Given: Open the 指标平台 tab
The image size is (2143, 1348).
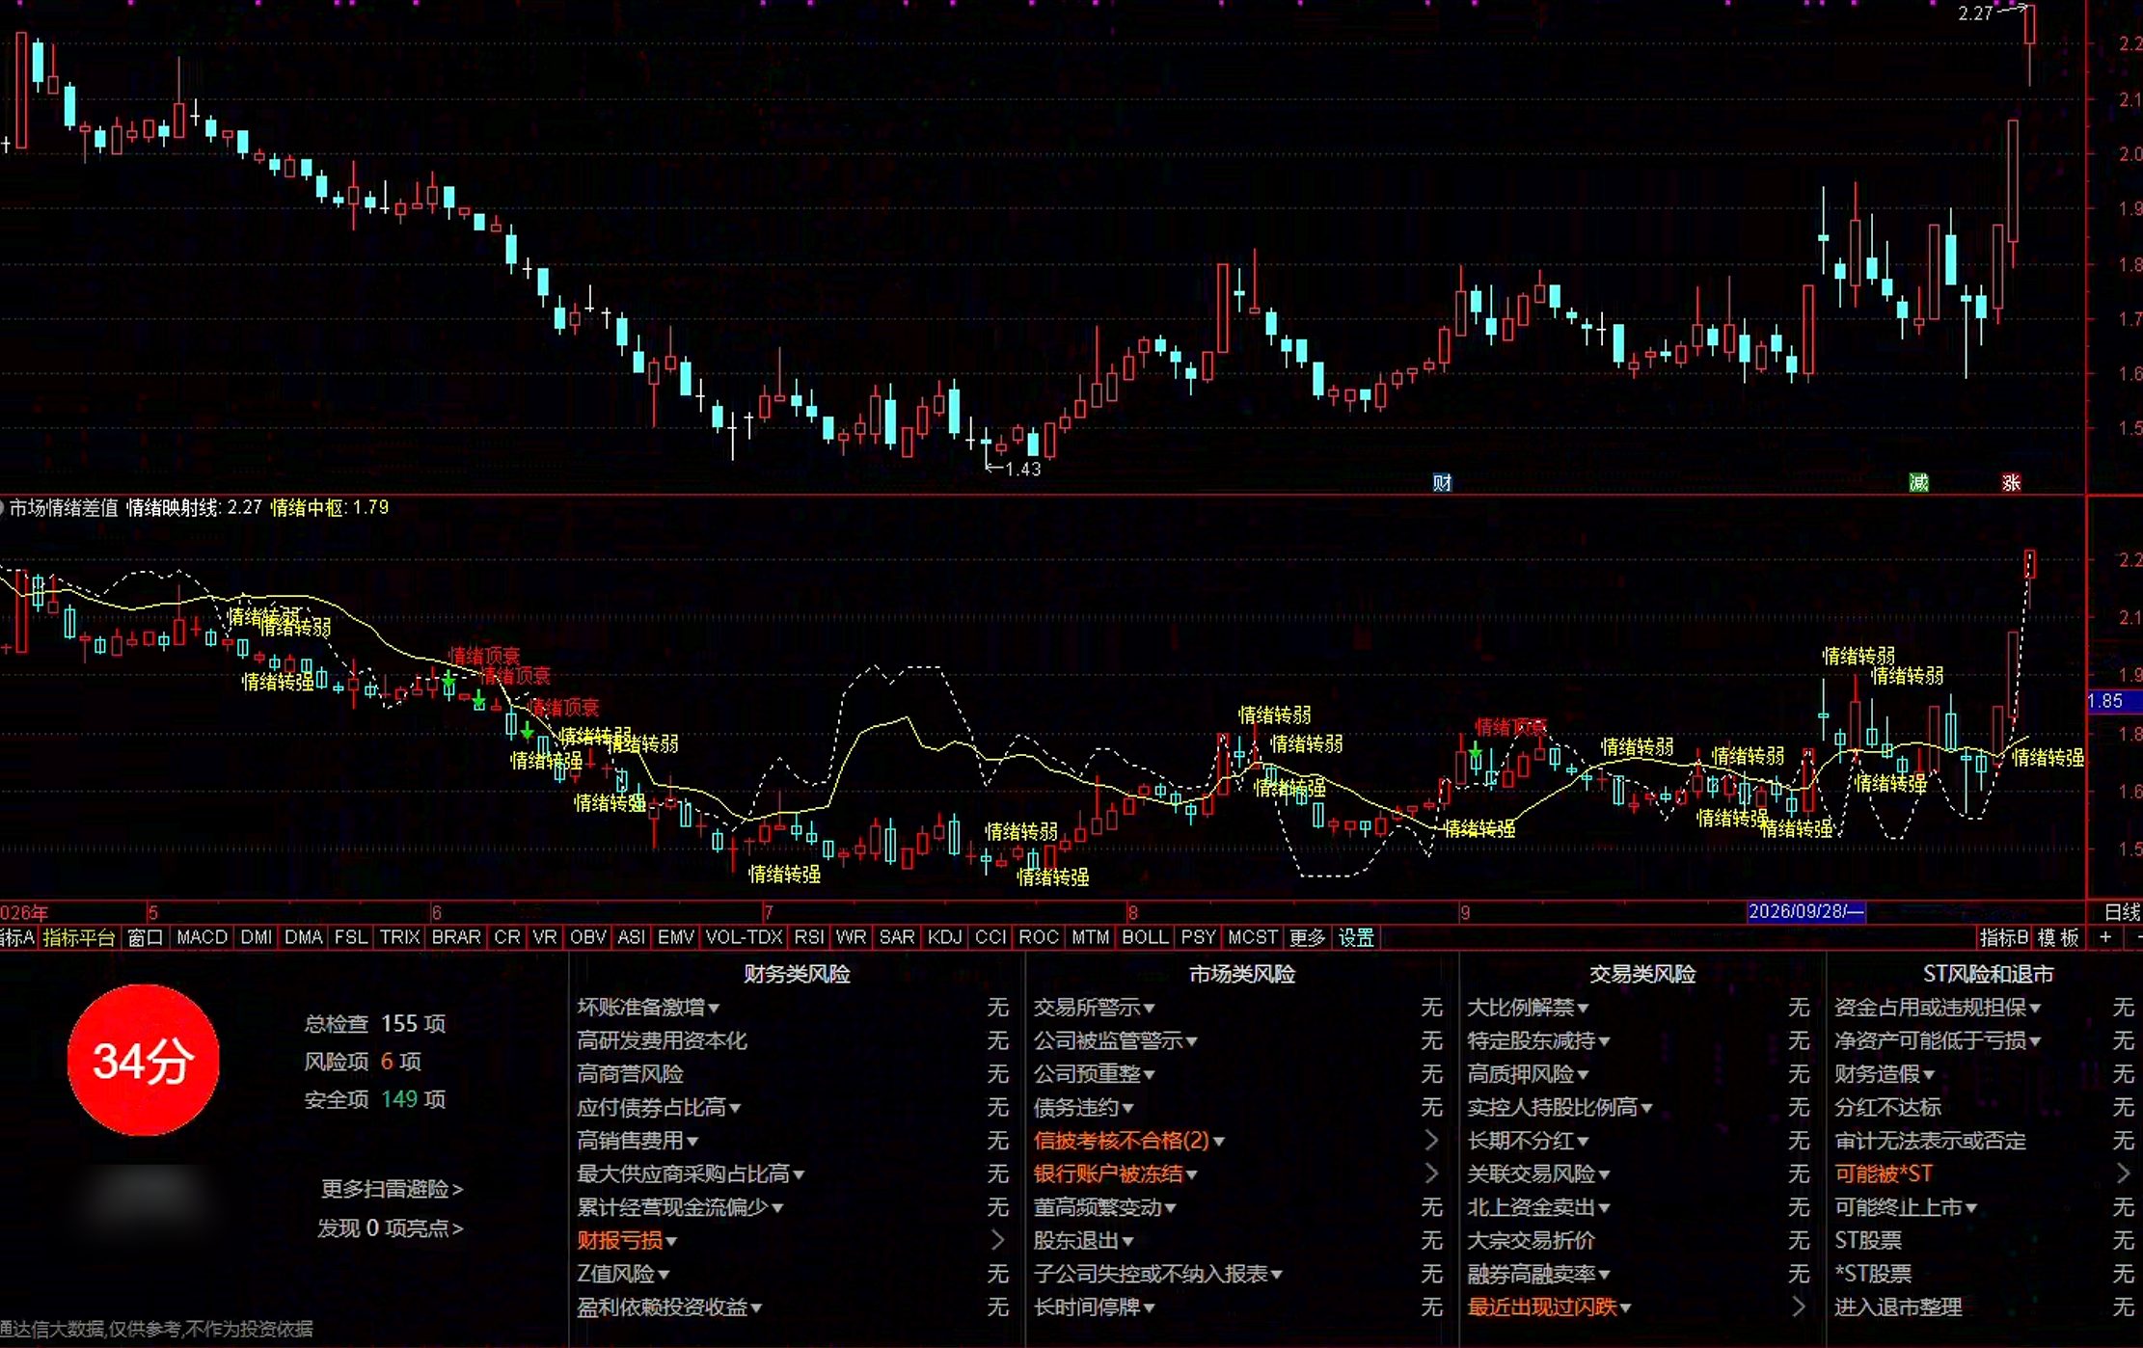Looking at the screenshot, I should (x=79, y=937).
